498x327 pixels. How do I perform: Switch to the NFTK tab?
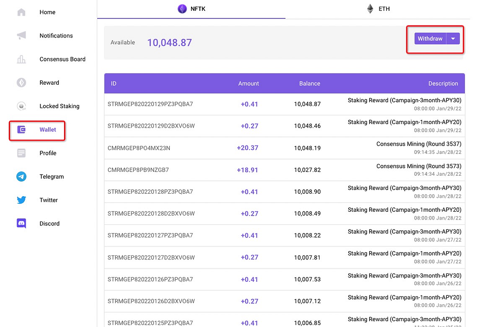[x=191, y=9]
